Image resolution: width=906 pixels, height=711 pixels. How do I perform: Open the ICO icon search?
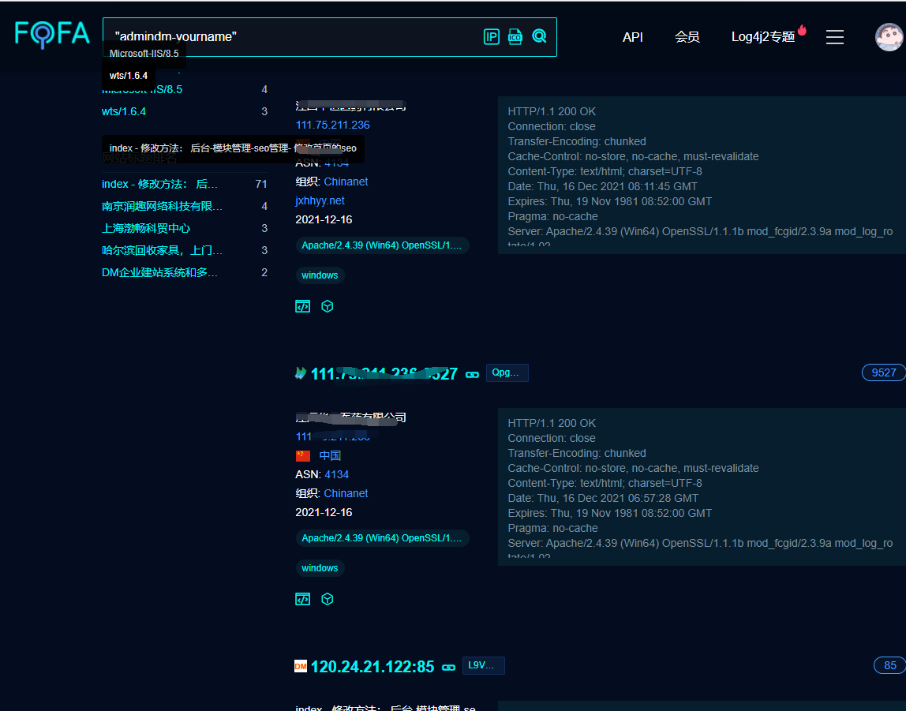click(515, 37)
